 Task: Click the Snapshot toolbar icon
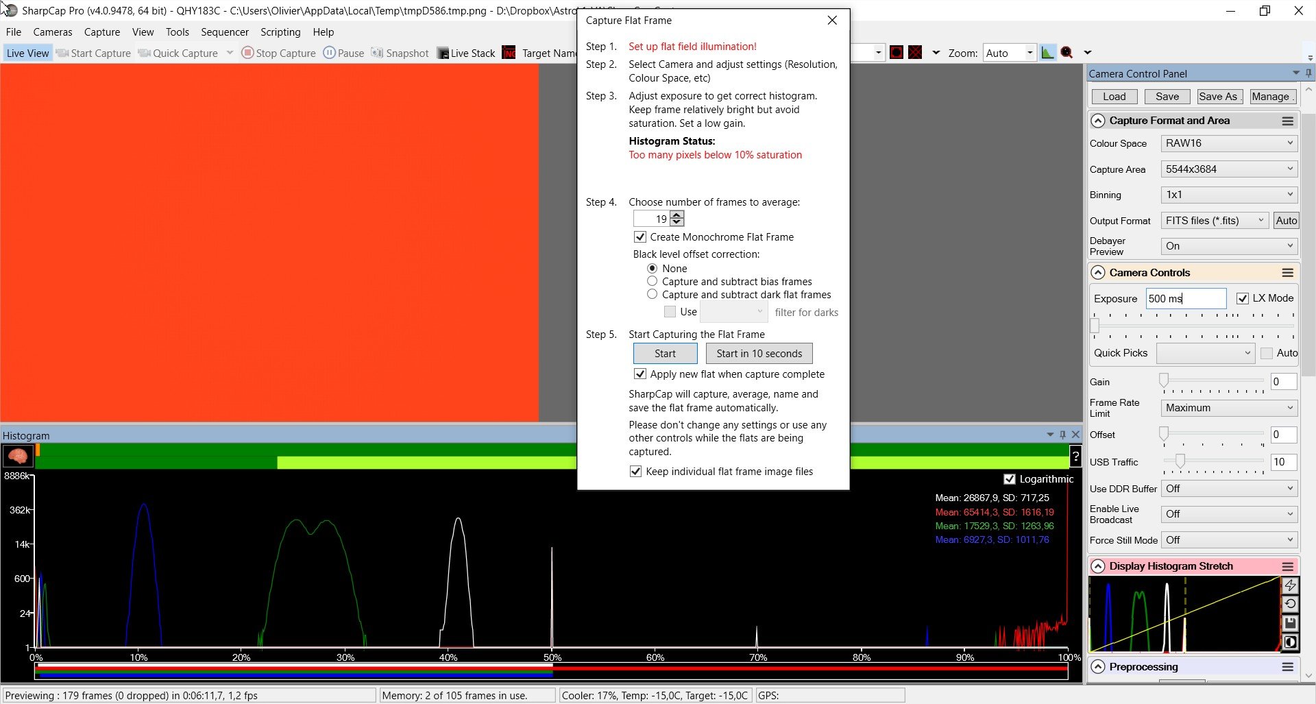click(x=377, y=53)
